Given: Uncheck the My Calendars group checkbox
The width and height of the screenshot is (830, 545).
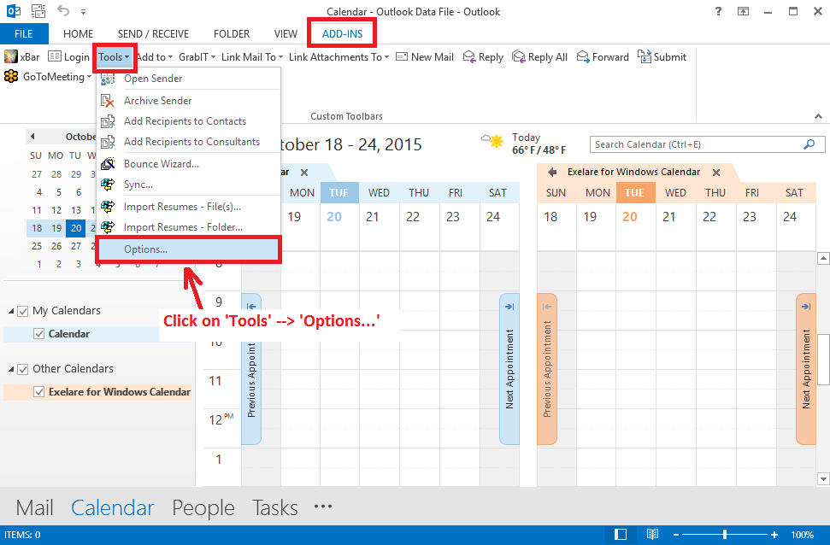Looking at the screenshot, I should point(22,311).
